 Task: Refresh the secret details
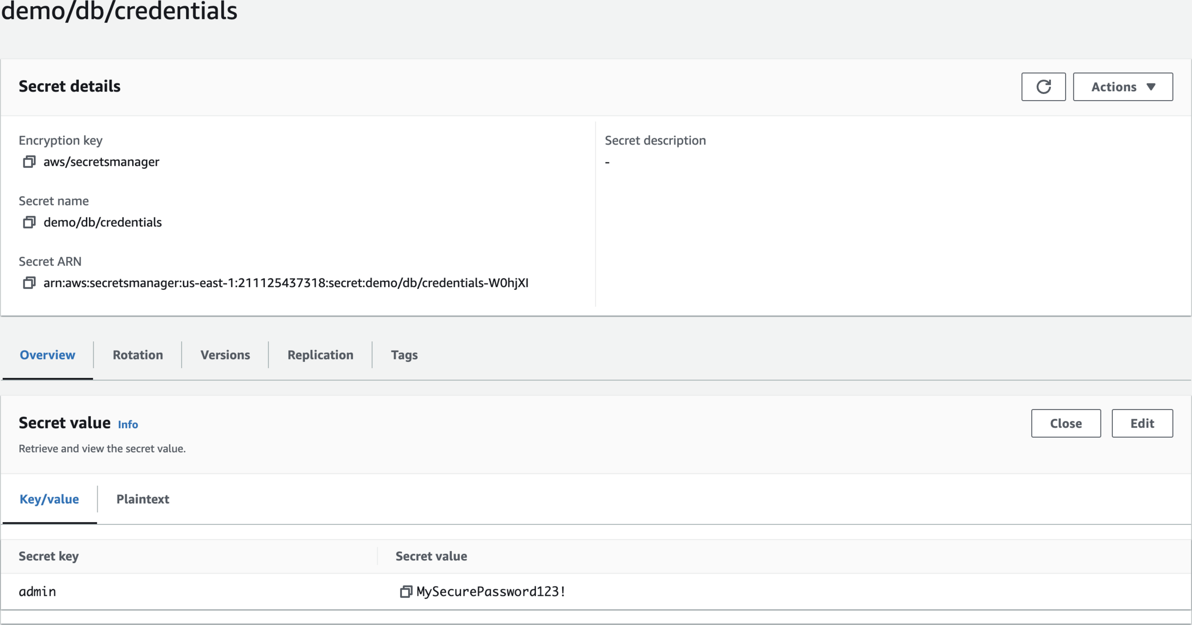coord(1043,87)
